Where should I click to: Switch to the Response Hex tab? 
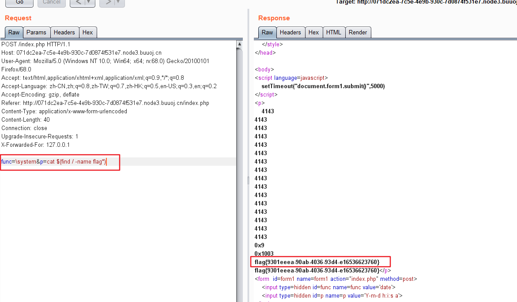(313, 32)
